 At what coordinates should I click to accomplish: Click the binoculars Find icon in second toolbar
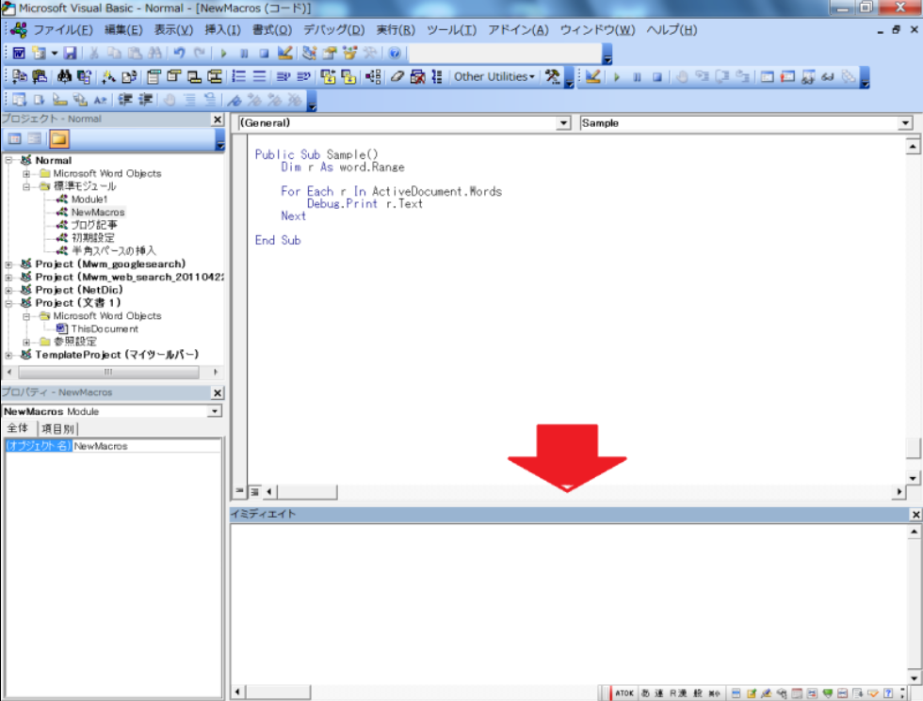(64, 77)
